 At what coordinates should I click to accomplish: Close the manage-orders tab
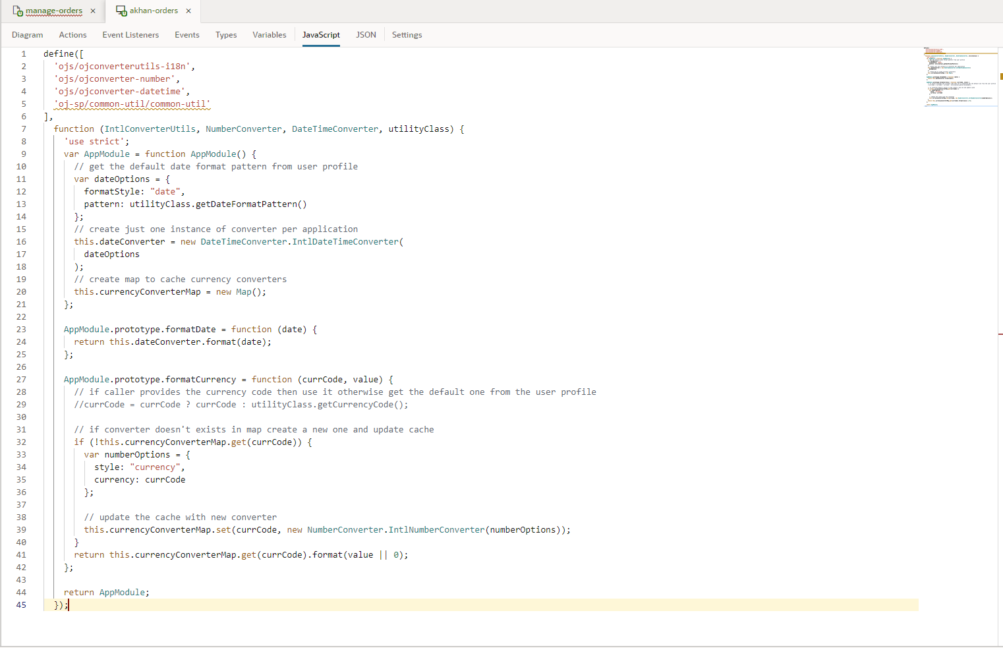[93, 11]
